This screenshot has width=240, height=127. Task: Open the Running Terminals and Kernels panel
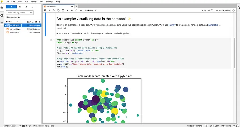pos(2,15)
